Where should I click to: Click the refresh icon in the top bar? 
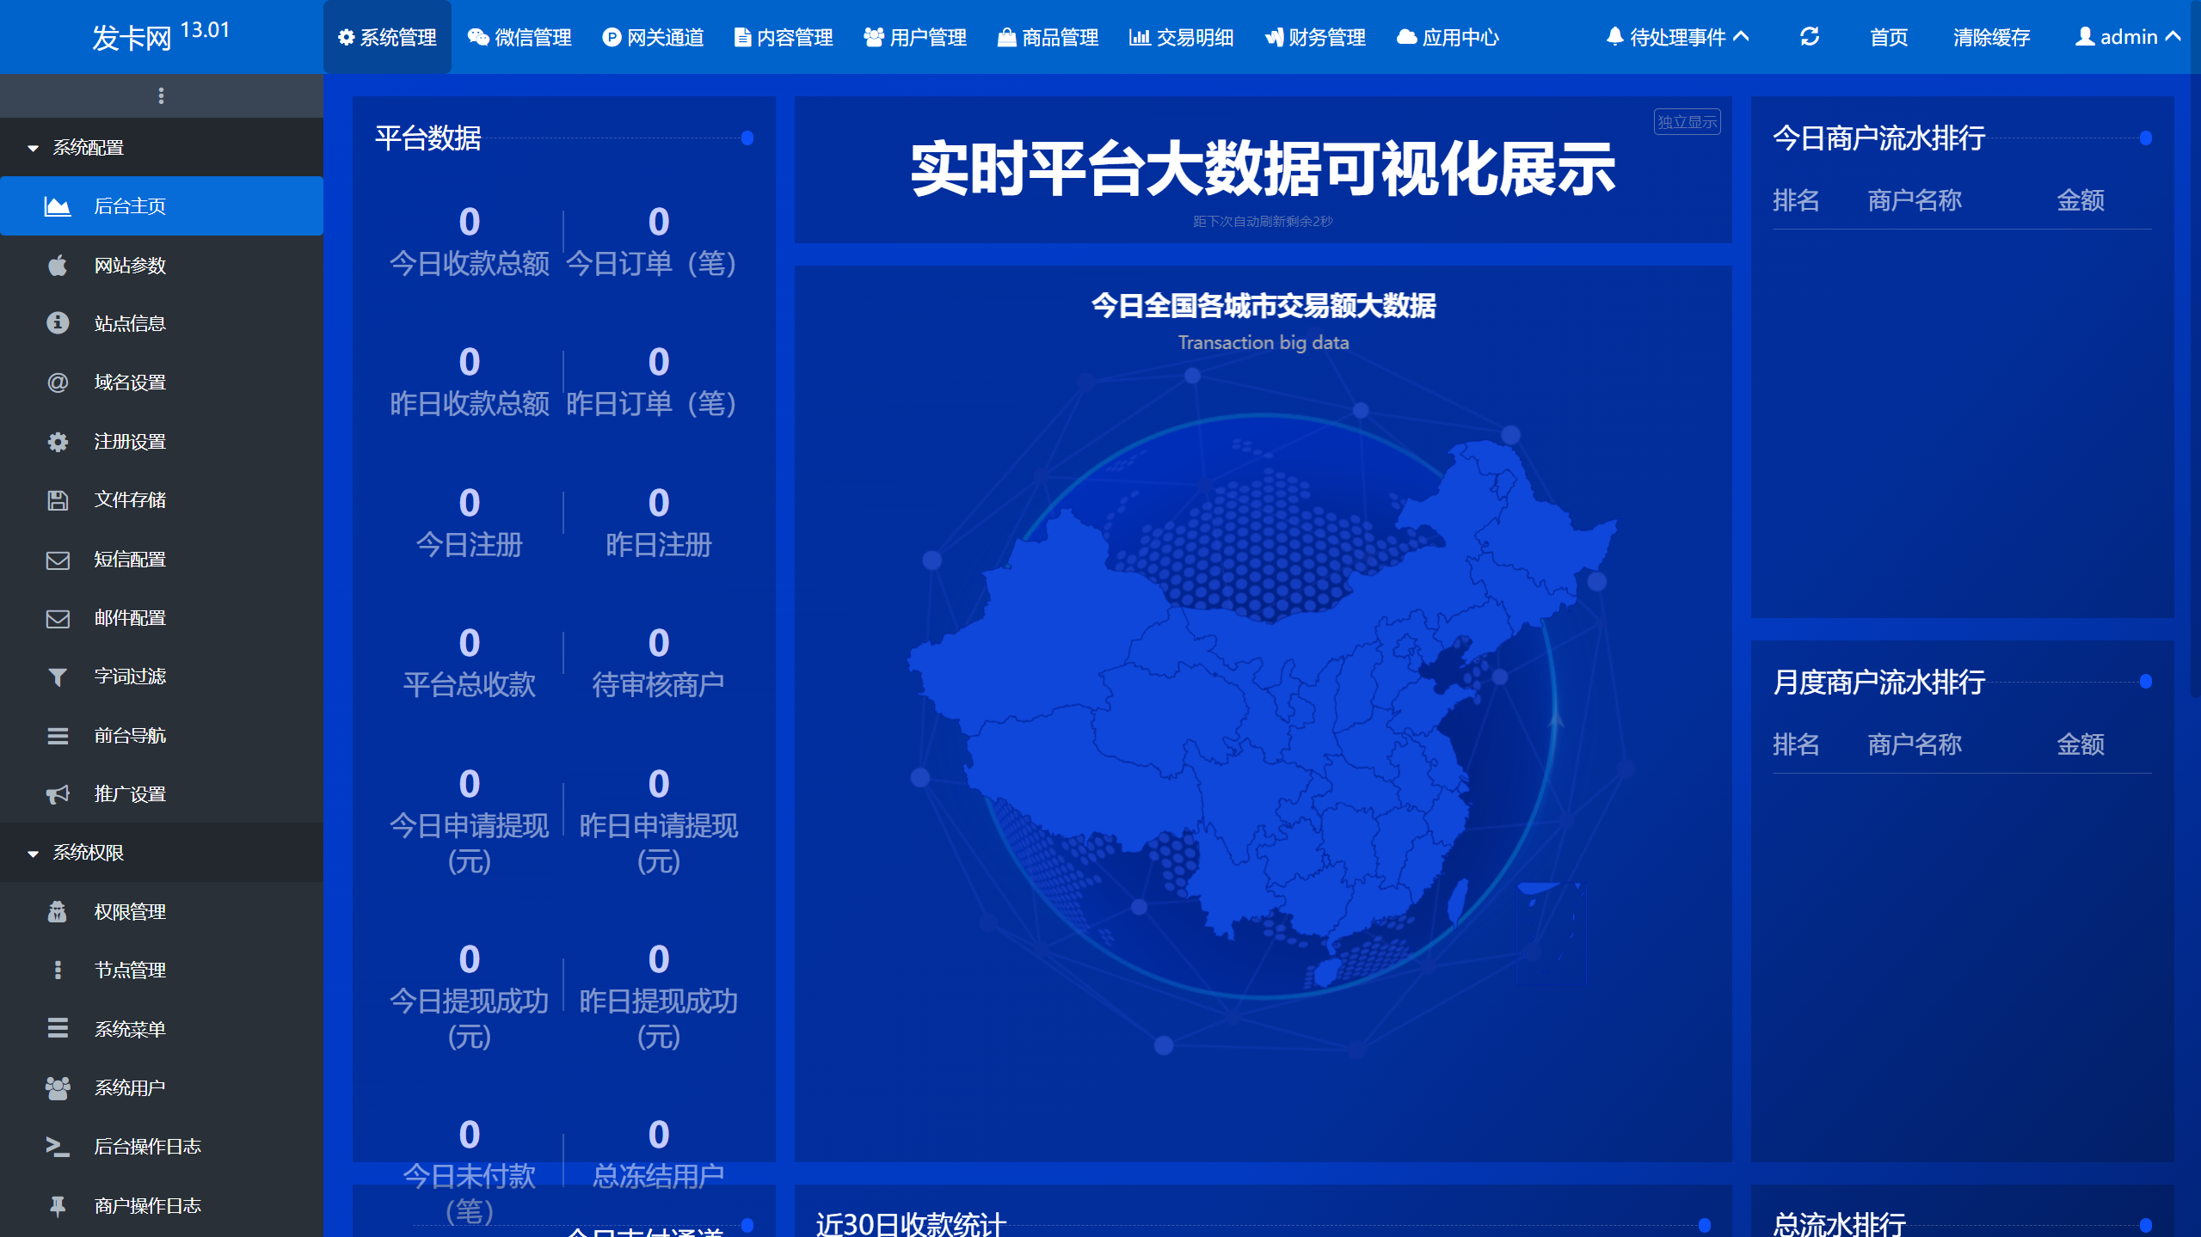click(1810, 36)
